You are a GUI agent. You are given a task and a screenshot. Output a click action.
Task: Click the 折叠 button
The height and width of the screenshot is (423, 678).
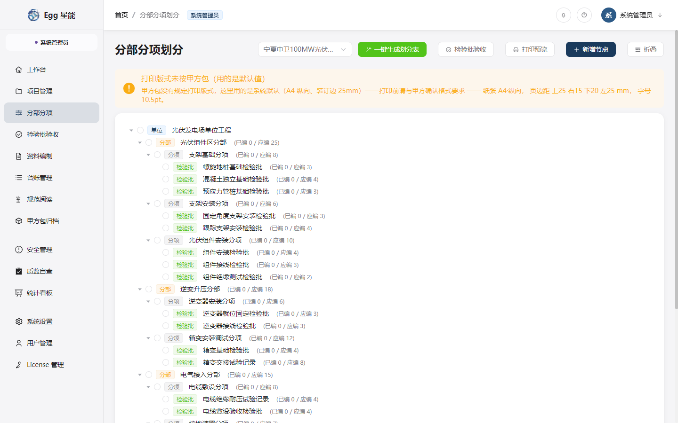646,49
